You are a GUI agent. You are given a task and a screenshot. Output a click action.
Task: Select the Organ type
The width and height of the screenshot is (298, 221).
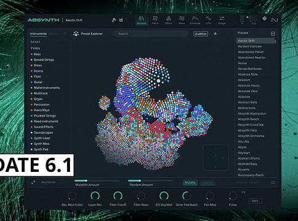[36, 99]
